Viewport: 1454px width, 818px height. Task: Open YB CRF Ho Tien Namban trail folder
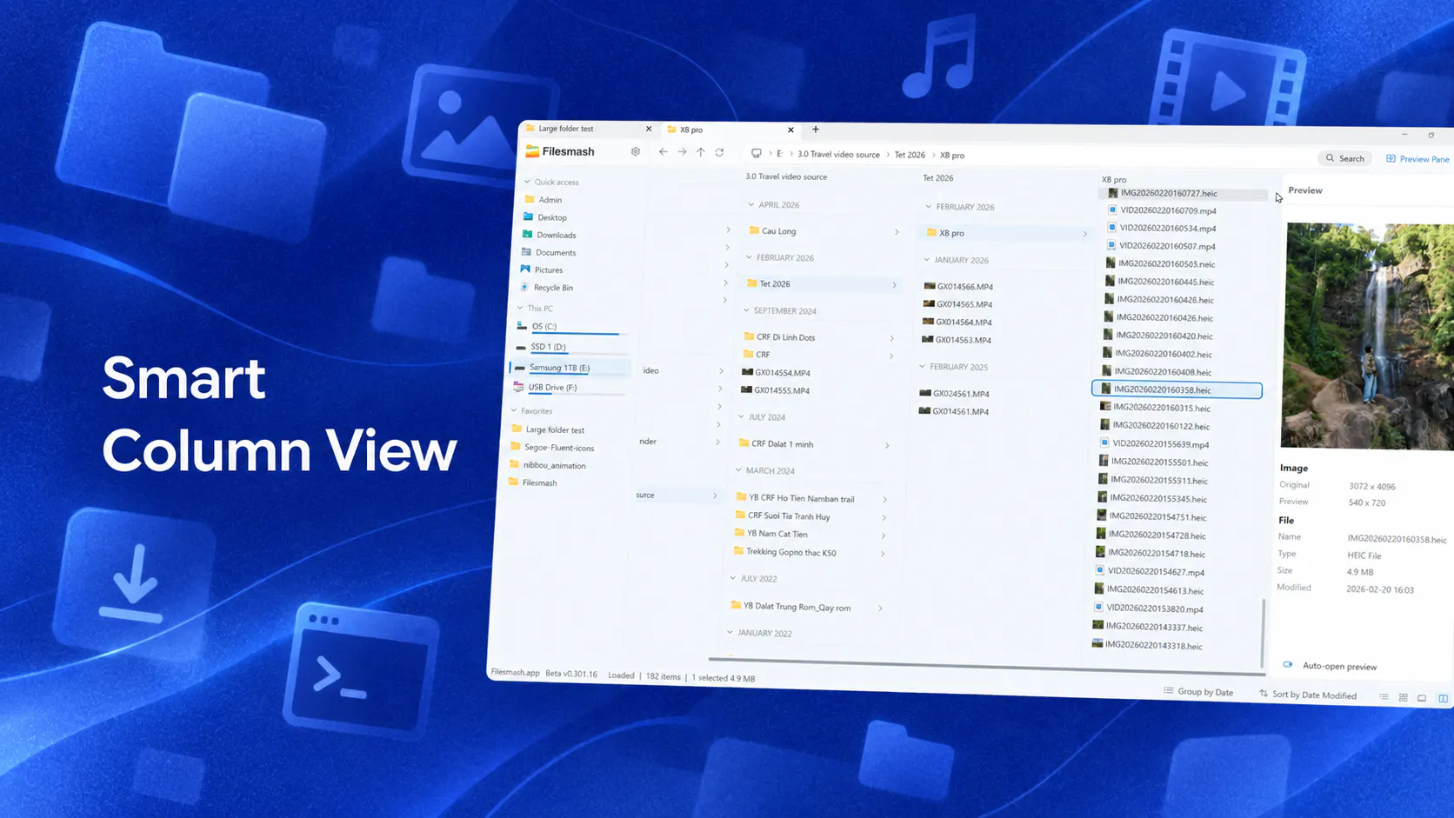[x=811, y=498]
